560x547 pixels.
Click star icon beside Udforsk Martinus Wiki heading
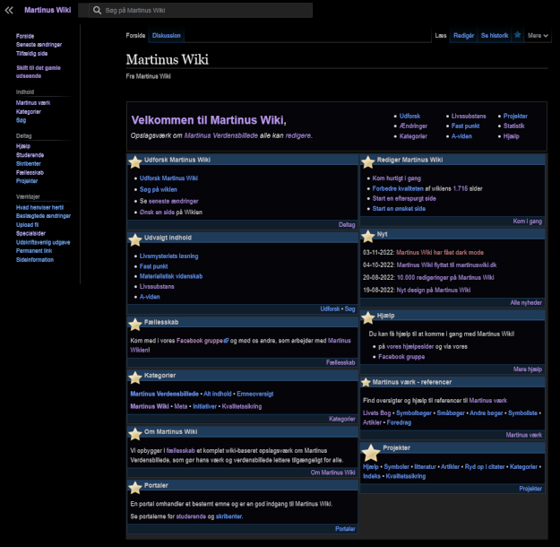[x=135, y=162]
